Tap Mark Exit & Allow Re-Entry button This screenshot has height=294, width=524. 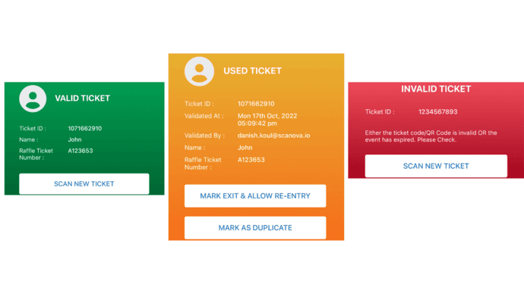click(x=255, y=196)
